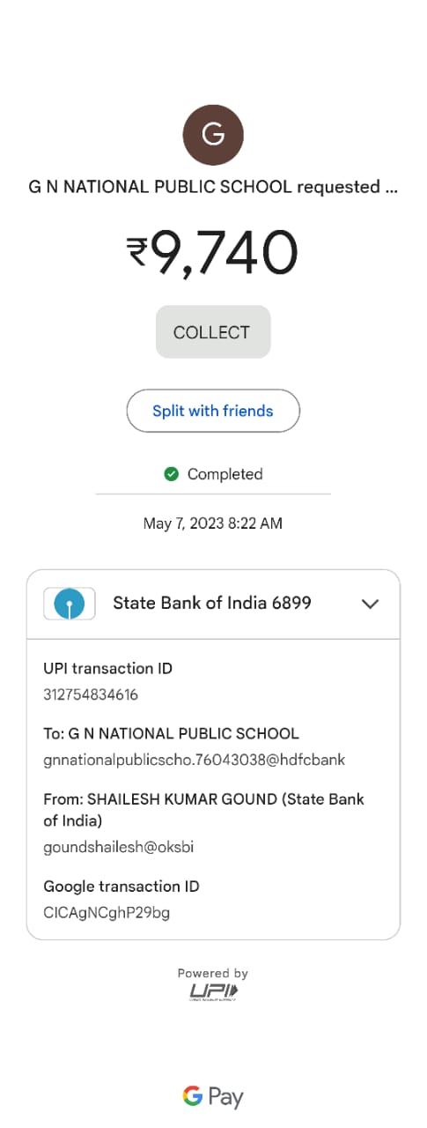The height and width of the screenshot is (1128, 427).
Task: Click the State Bank of India logo
Action: 70,604
